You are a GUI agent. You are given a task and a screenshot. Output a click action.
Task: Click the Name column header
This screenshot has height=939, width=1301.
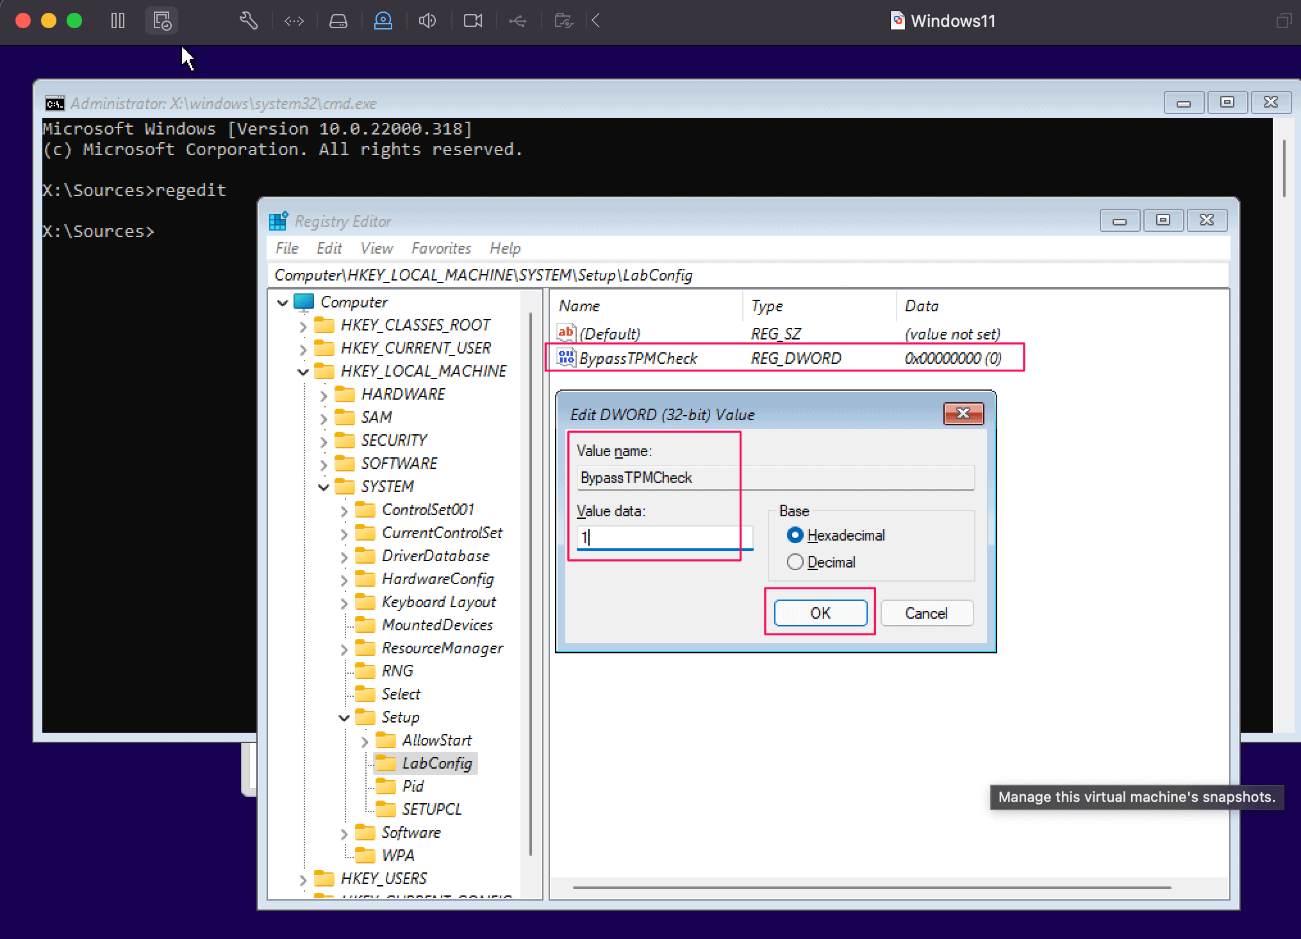[x=647, y=306]
